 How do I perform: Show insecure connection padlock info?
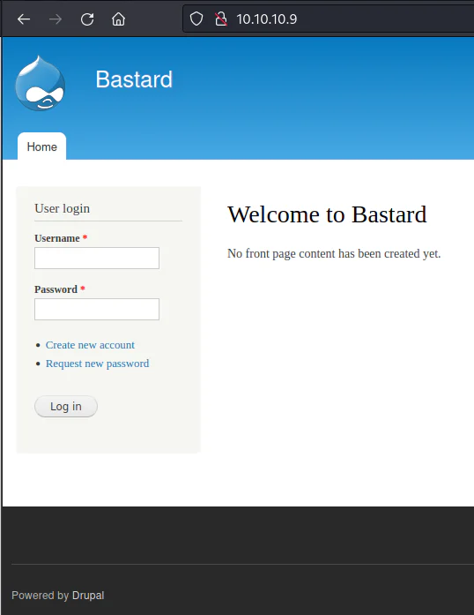[x=221, y=19]
